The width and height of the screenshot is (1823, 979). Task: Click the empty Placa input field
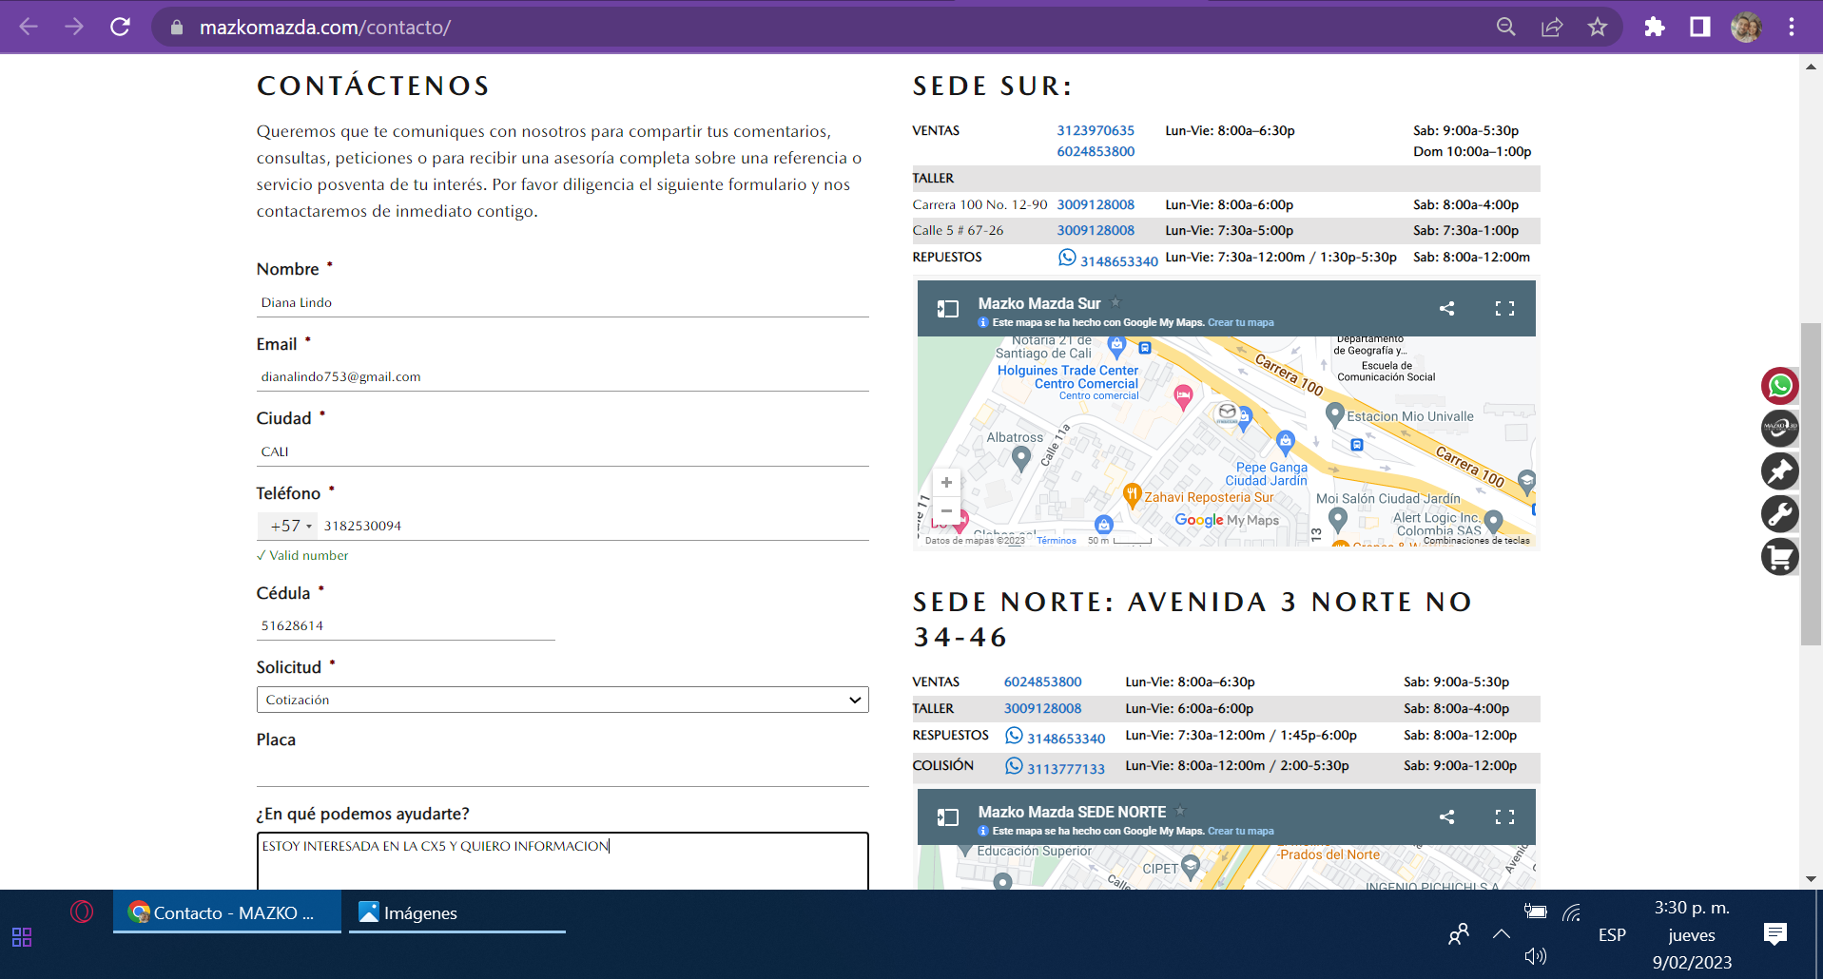[x=563, y=772]
